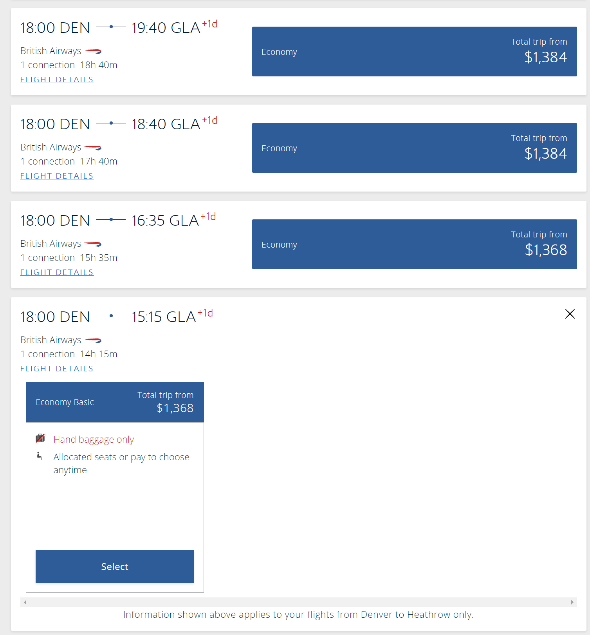This screenshot has height=635, width=590.
Task: Expand Economy fare for the 18:40 GLA flight
Action: 414,148
